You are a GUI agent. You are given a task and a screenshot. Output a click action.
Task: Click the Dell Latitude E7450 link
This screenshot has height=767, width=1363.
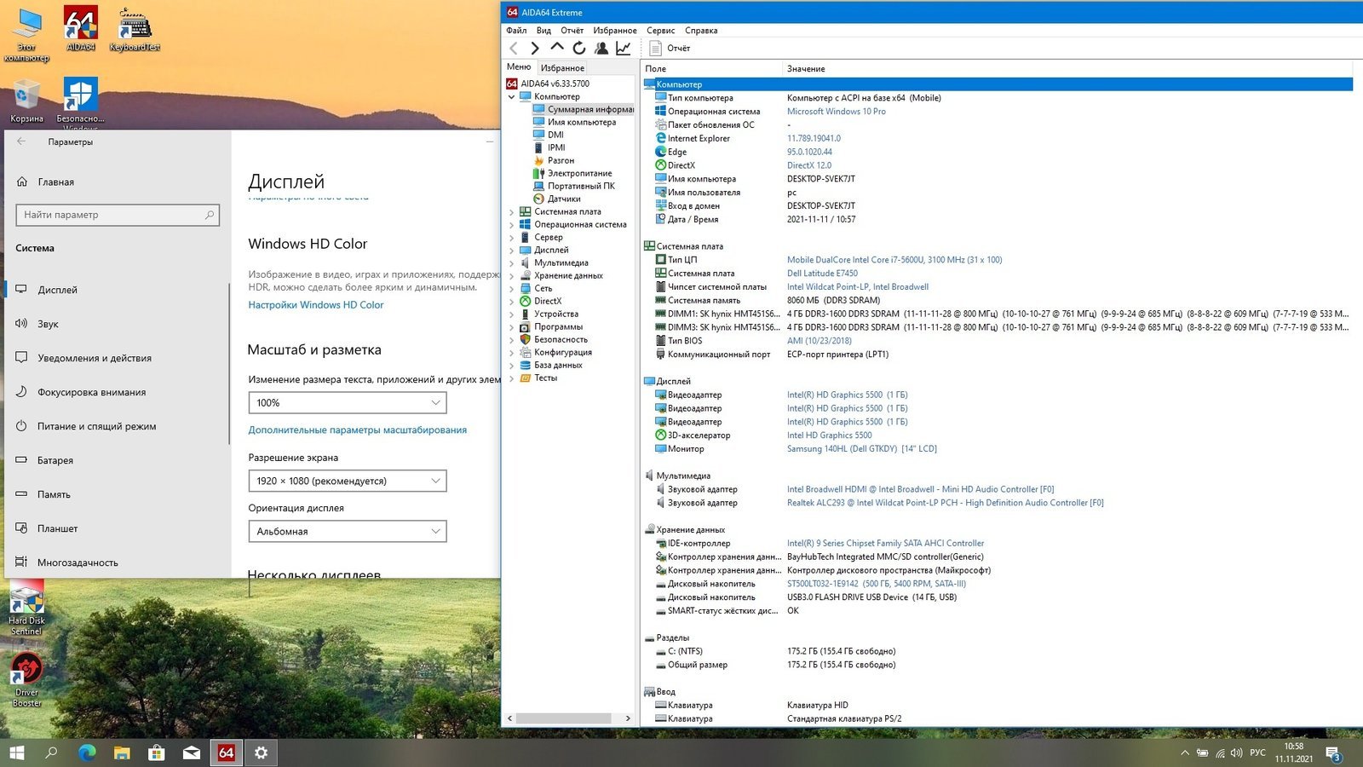pyautogui.click(x=822, y=274)
